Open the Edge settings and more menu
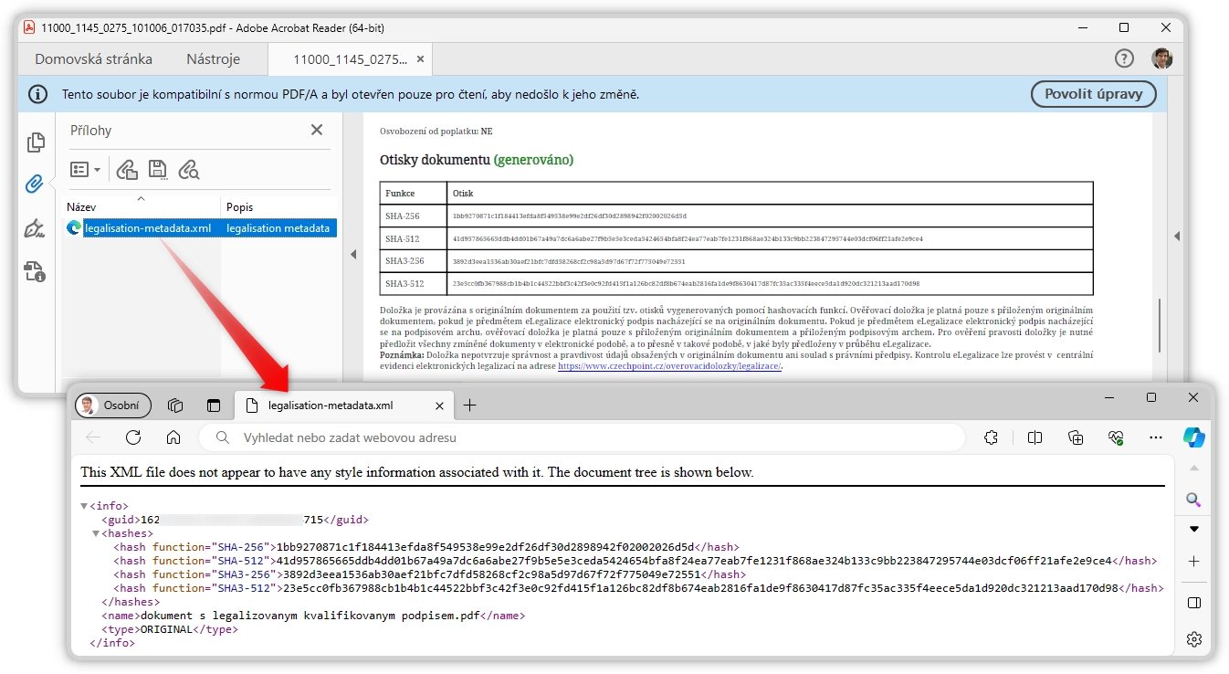This screenshot has width=1229, height=674. point(1156,438)
